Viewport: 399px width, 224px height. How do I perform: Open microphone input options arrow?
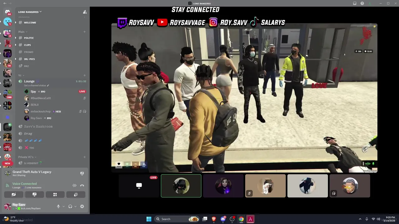64,206
